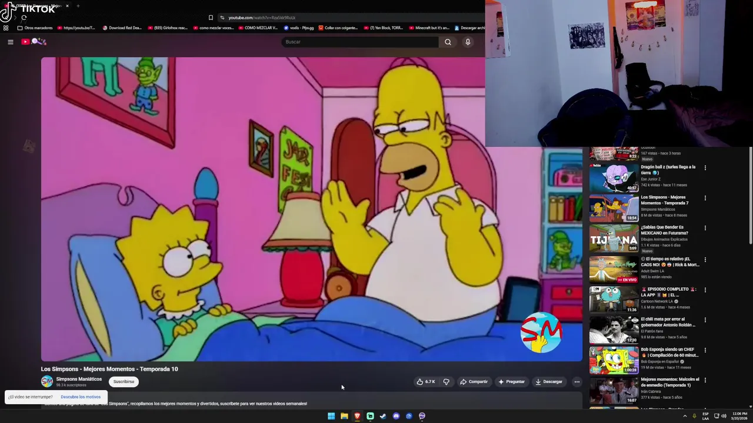Open options menu for El tiempo es relativo video

tap(705, 259)
